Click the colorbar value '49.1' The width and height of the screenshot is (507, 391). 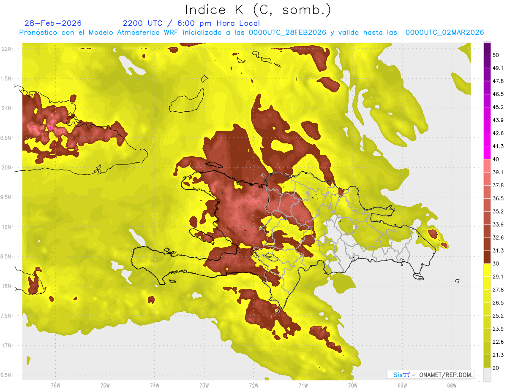tap(498, 68)
